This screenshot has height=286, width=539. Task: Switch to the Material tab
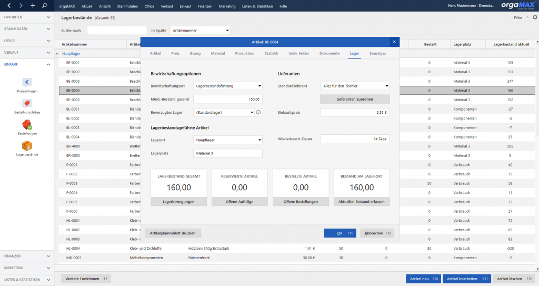[218, 53]
